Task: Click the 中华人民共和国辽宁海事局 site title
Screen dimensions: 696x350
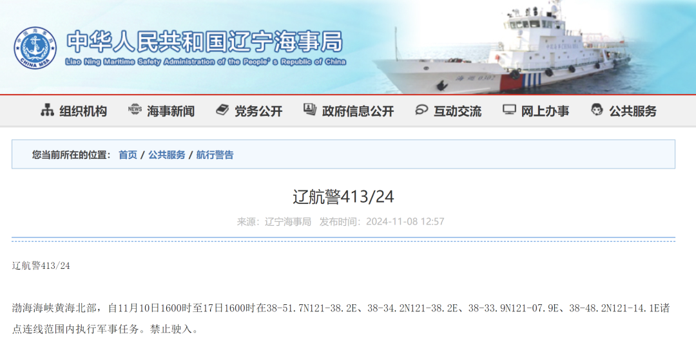Action: (205, 42)
